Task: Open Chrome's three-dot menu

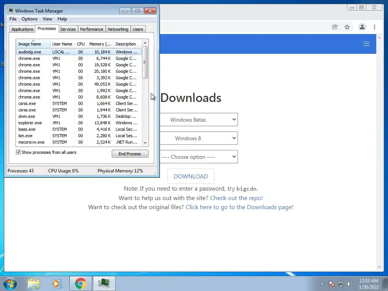Action: click(x=374, y=27)
